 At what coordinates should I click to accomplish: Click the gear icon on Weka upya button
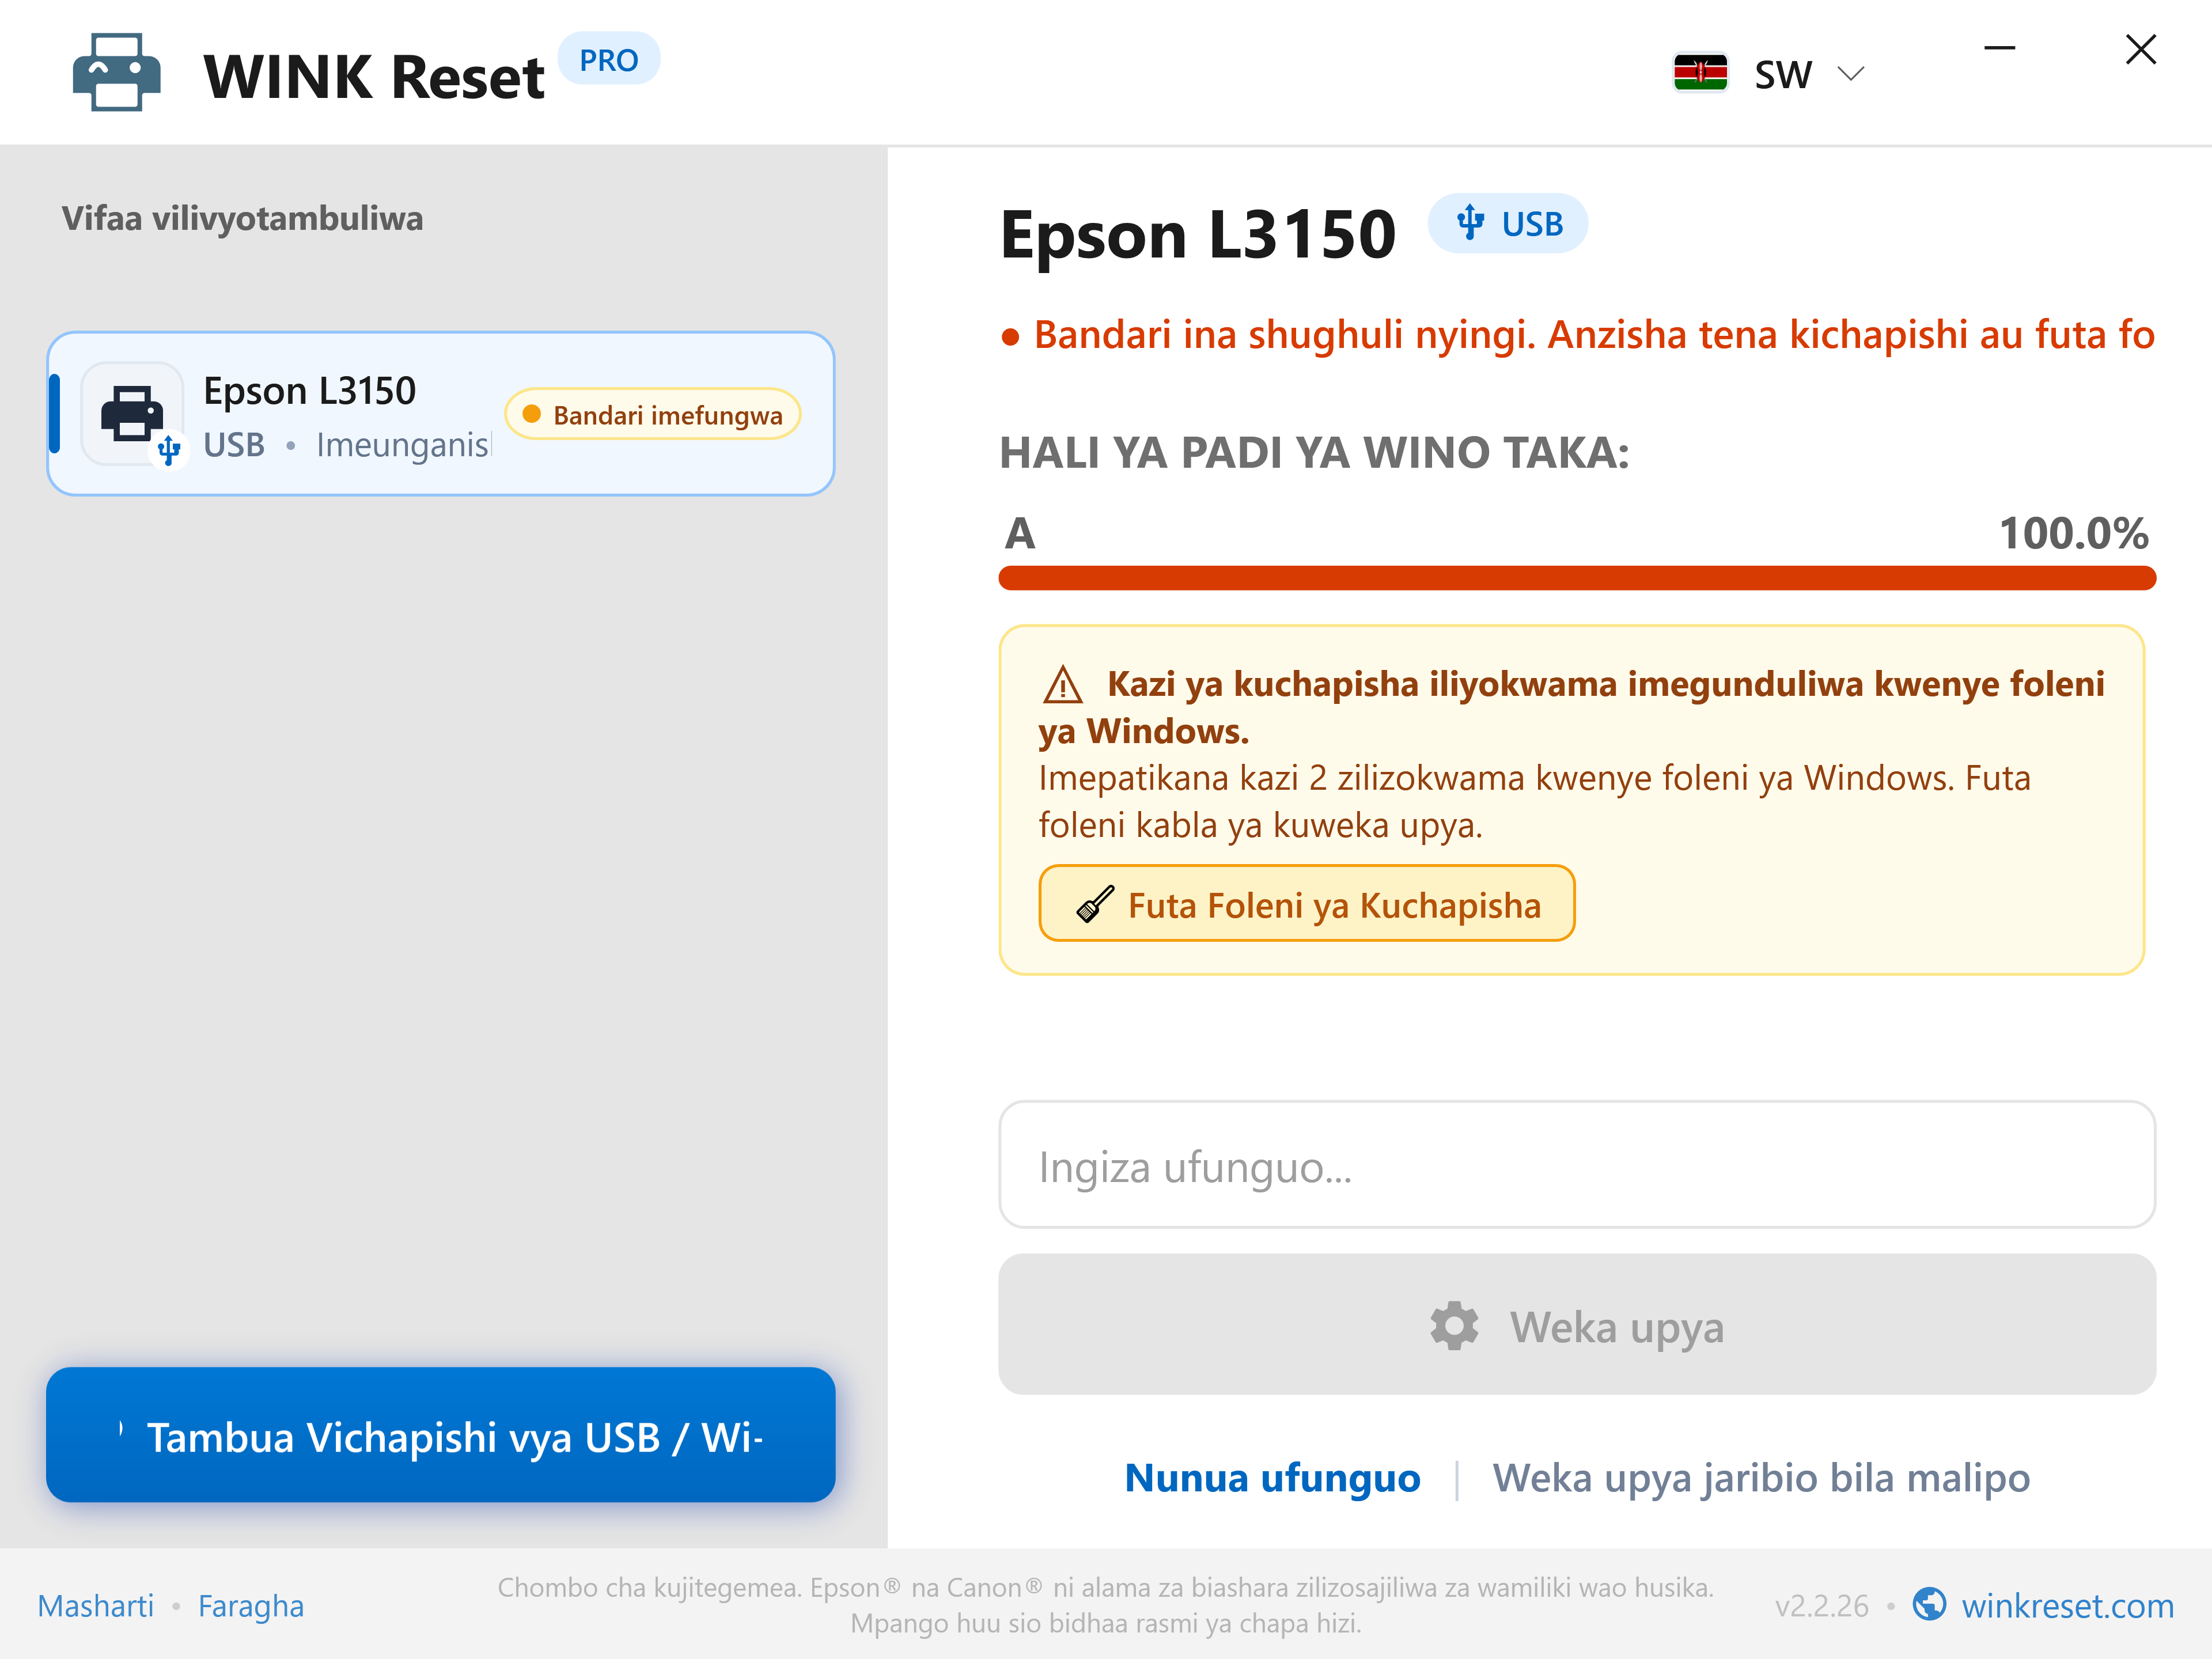pos(1454,1326)
